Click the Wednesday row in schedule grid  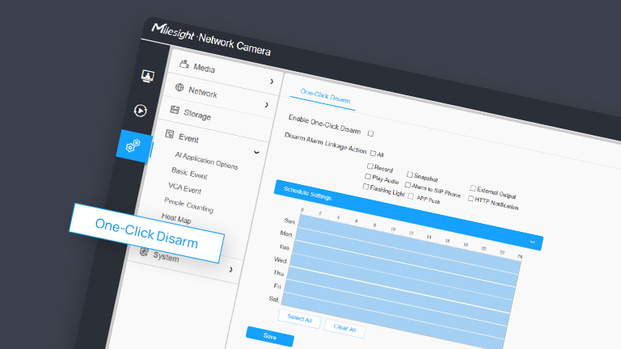(404, 270)
